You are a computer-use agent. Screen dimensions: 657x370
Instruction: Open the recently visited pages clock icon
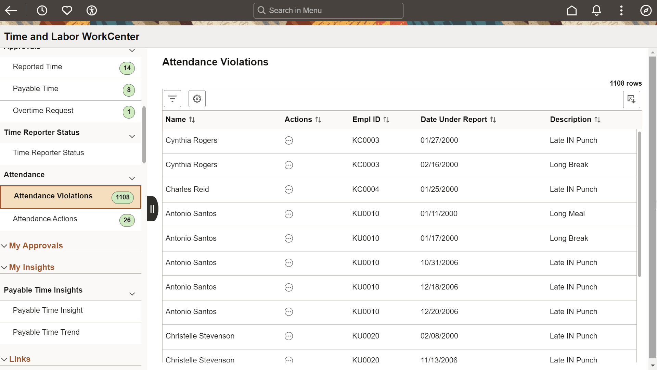(42, 10)
